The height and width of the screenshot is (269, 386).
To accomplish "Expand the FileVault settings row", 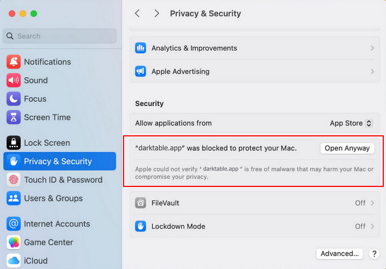I will pos(254,203).
